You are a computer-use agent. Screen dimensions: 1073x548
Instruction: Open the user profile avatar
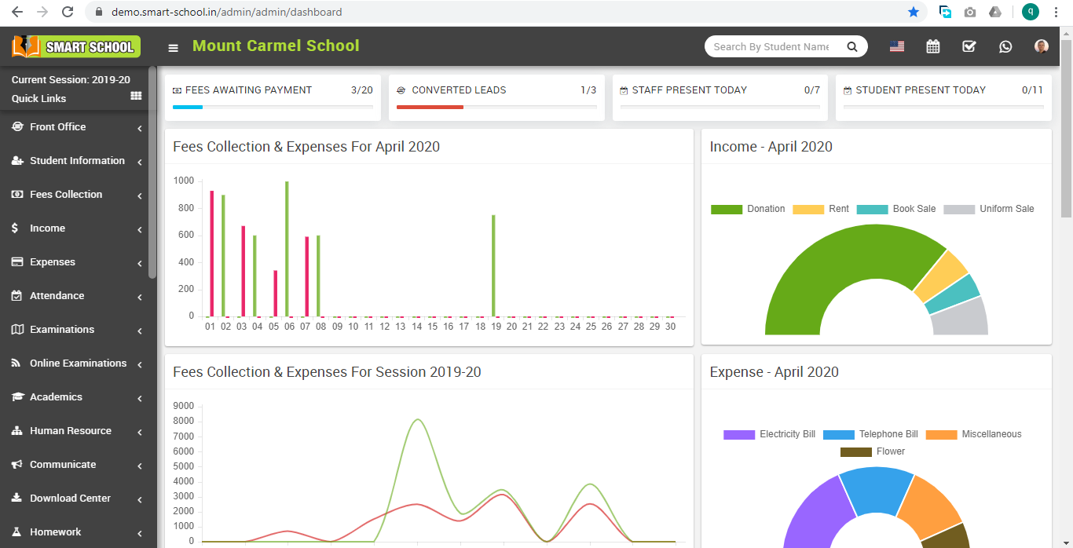point(1042,46)
